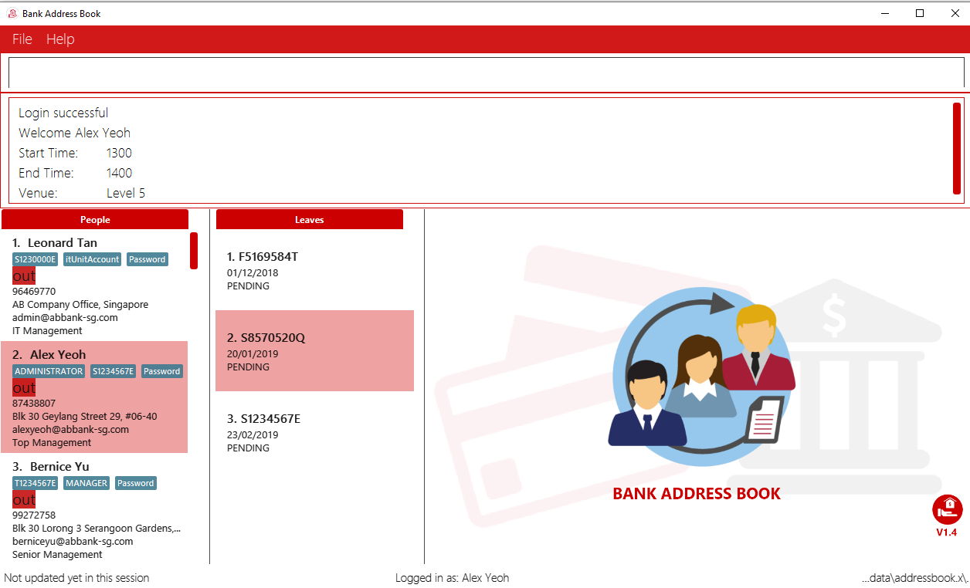The height and width of the screenshot is (588, 970).
Task: Open the Help menu
Action: point(60,39)
